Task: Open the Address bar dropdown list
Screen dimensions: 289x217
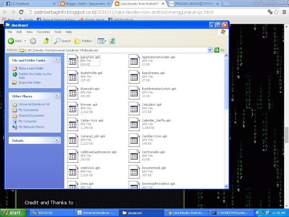Action: 210,50
